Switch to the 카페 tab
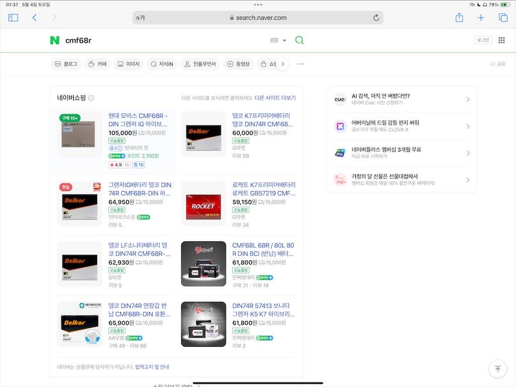This screenshot has width=516, height=387. click(97, 64)
